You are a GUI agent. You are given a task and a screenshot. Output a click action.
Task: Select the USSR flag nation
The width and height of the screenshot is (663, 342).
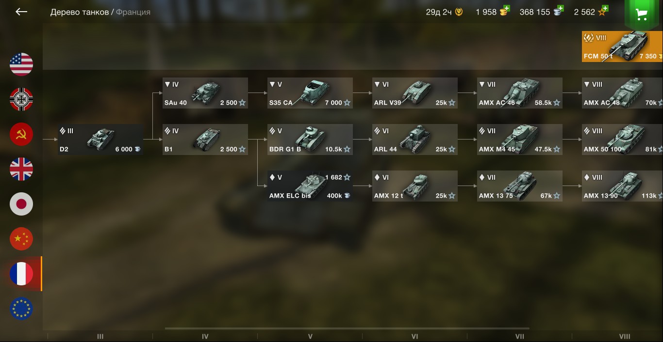(x=21, y=134)
